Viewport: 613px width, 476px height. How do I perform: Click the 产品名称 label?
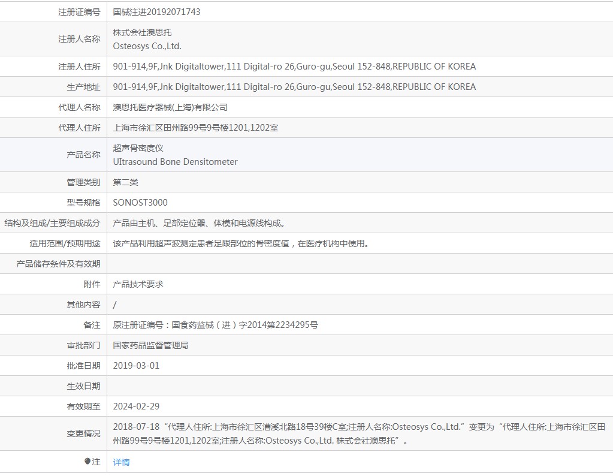[x=84, y=155]
